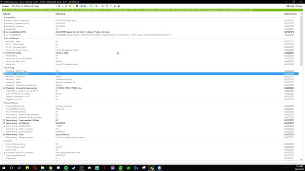Click the SLI value mentioning Assassin's Creed Unity
Viewport: 305px width, 171px height.
pos(82,32)
